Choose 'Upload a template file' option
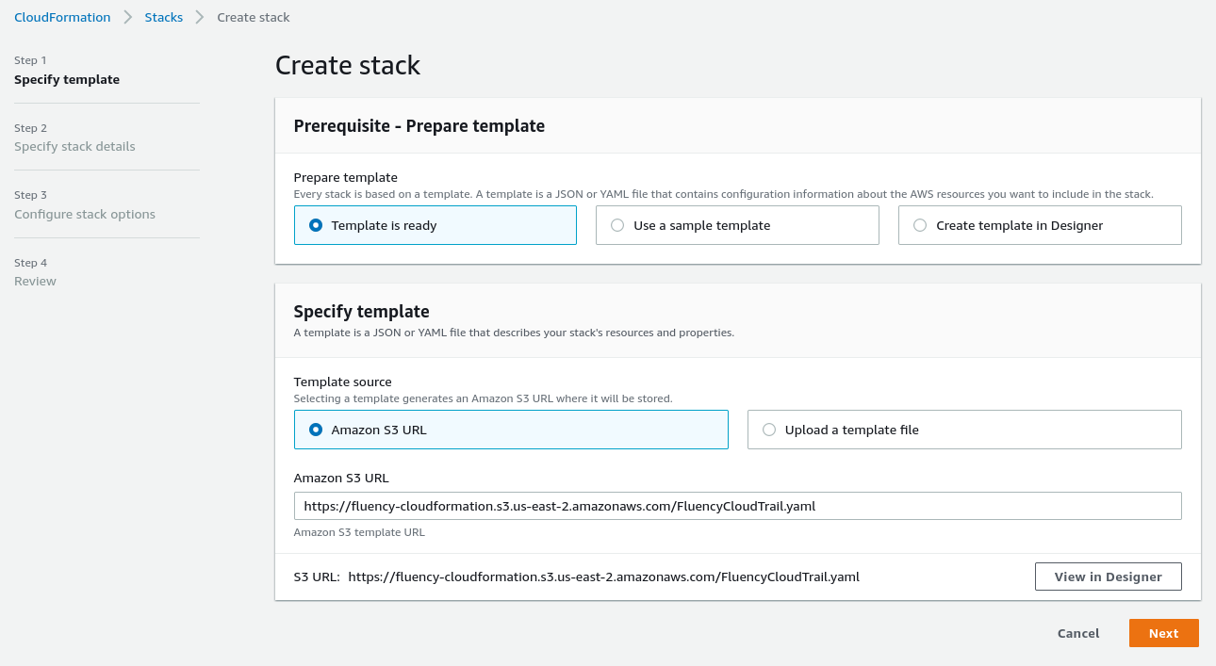1216x666 pixels. [x=964, y=430]
